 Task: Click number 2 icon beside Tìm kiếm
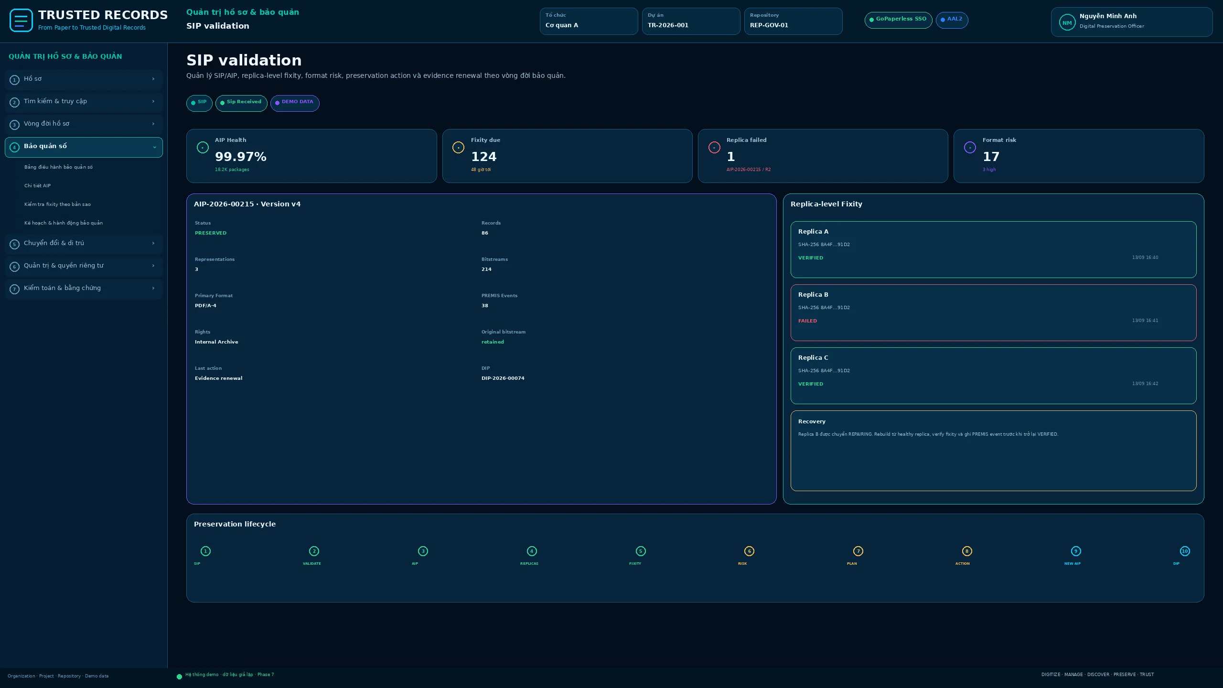click(14, 102)
